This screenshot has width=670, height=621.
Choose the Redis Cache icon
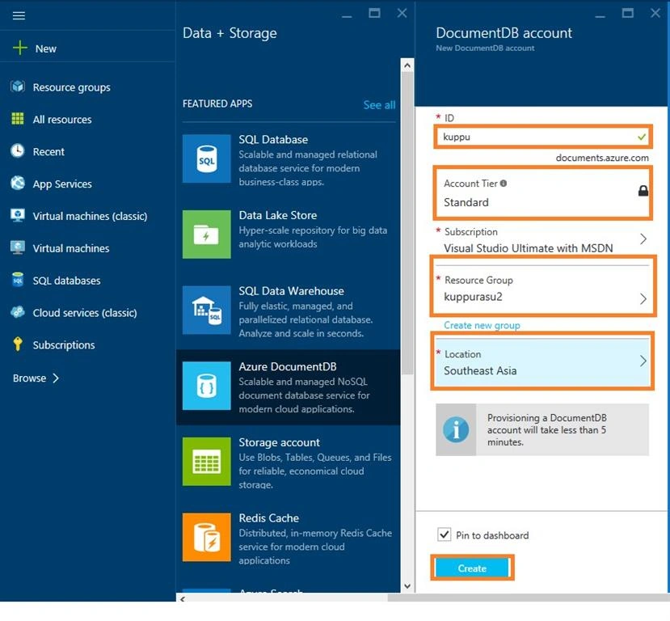pos(206,537)
